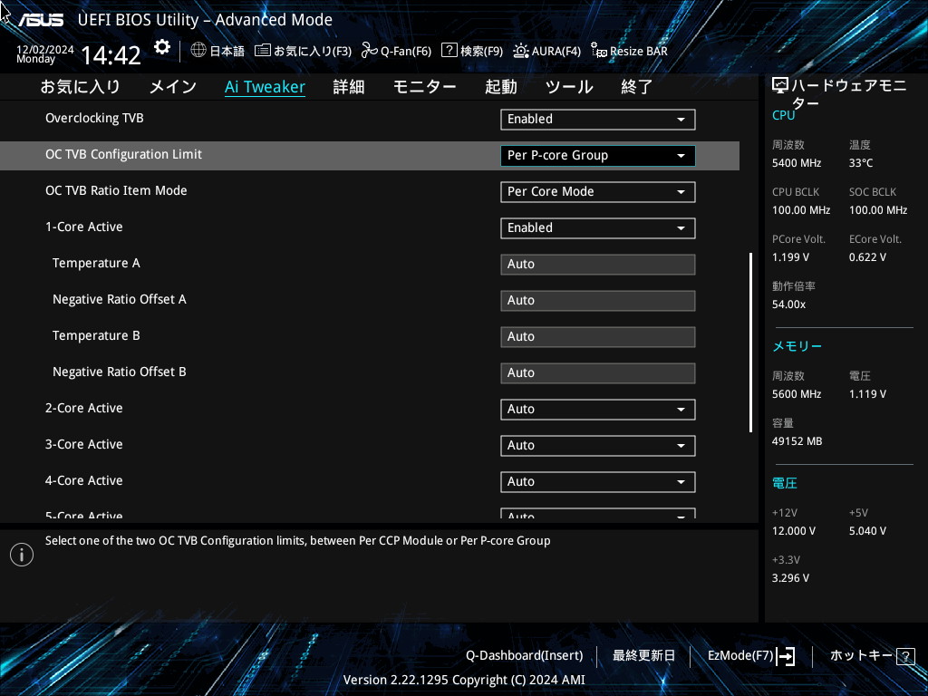
Task: Open OC TVB Configuration Limit dropdown
Action: (x=598, y=156)
